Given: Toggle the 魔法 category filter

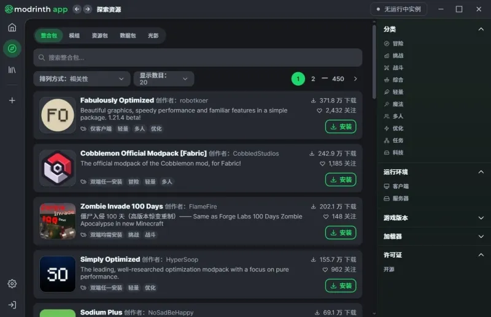Looking at the screenshot, I should (x=394, y=104).
